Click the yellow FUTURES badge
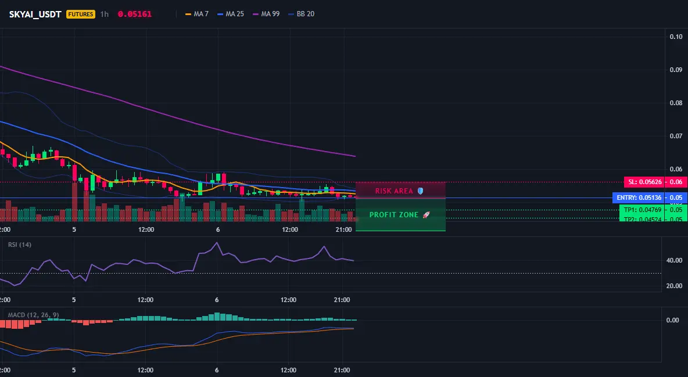688x377 pixels. pos(81,14)
